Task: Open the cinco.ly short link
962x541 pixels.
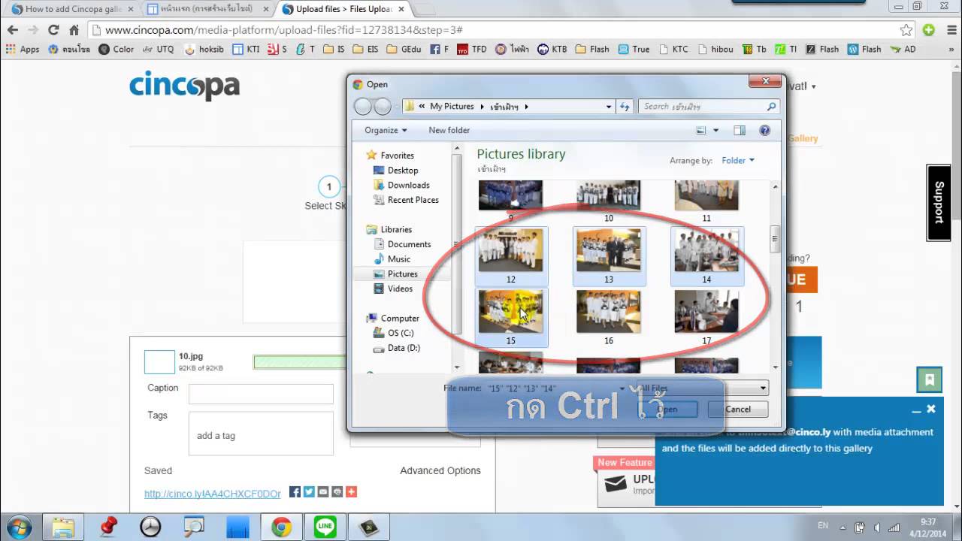Action: click(213, 494)
